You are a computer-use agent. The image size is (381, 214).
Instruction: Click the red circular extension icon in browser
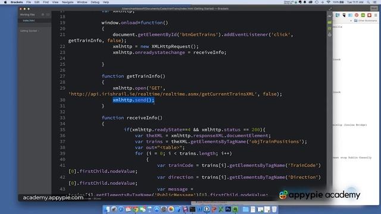tap(357, 15)
